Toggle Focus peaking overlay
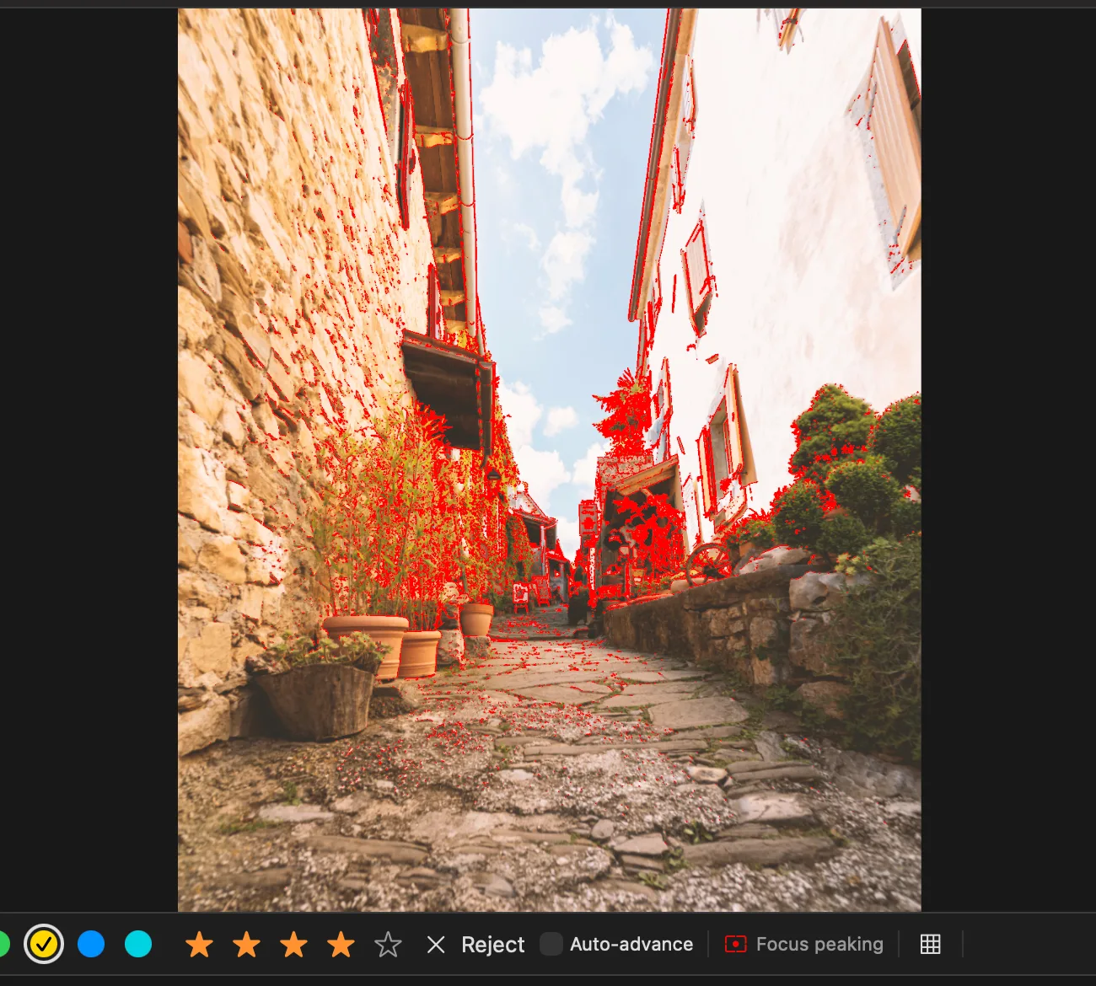The image size is (1096, 986). coord(804,944)
